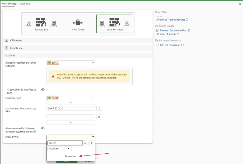Toggle Create and add interface to zone

[43, 90]
